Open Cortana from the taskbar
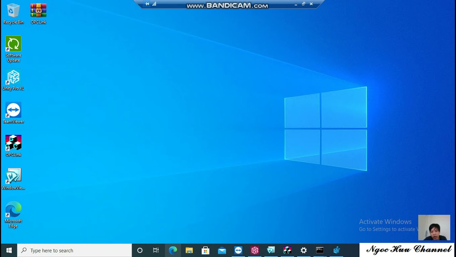The height and width of the screenshot is (257, 456). (x=140, y=251)
